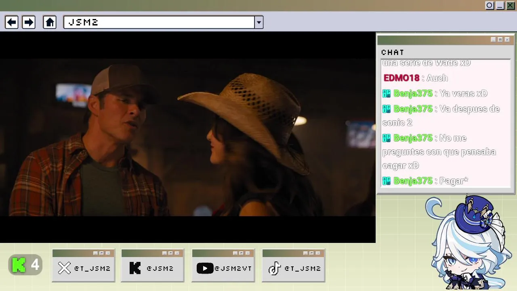Screen dimensions: 517x291
Task: Open the @JSM2 Kick handle text
Action: [x=160, y=268]
